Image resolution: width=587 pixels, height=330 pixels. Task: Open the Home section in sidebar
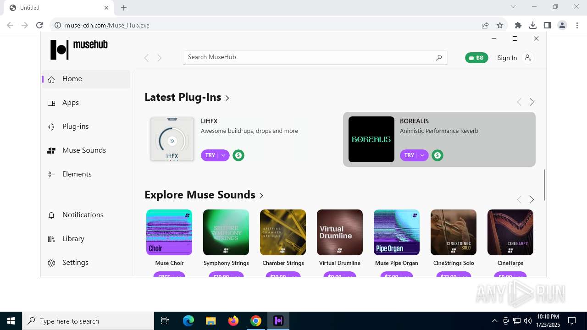[86, 79]
